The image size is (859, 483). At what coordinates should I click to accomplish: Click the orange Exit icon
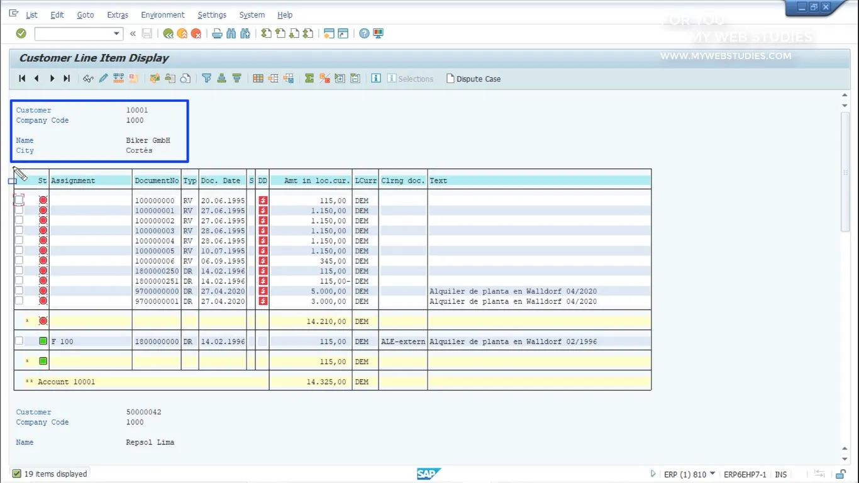click(x=182, y=33)
